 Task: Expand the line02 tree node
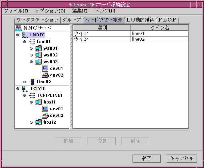[24, 82]
